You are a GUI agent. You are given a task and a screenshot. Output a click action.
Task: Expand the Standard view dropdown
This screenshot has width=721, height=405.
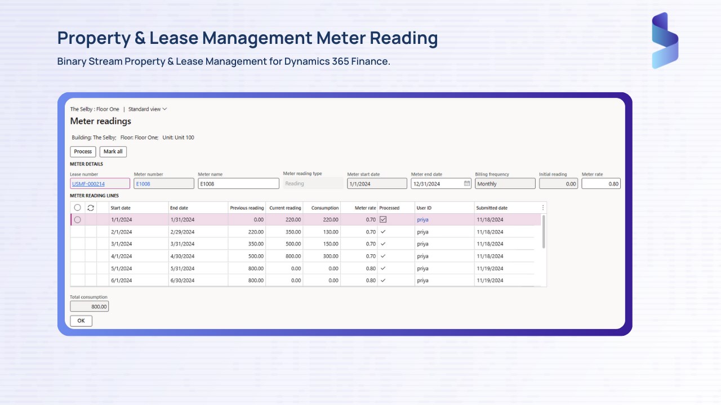[x=148, y=109]
